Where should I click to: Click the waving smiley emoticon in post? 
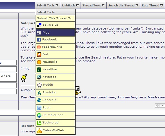(24, 78)
